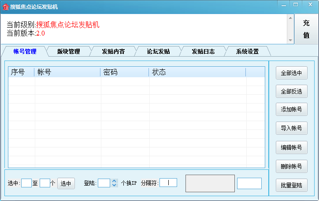Click the 密码 column header

125,72
